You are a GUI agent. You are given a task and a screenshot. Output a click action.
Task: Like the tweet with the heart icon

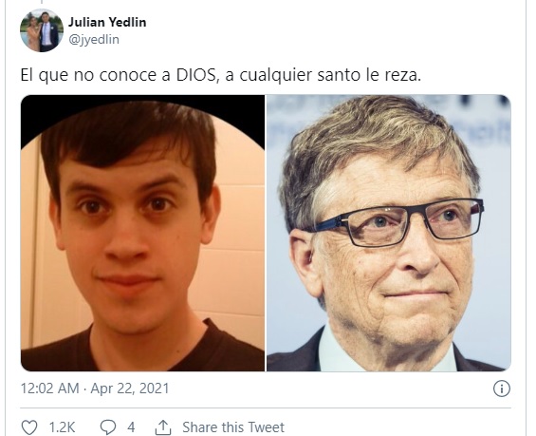click(x=29, y=427)
